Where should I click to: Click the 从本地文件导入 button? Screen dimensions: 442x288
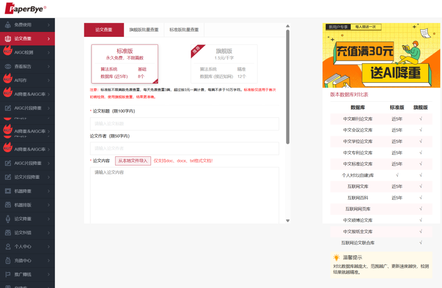point(133,161)
